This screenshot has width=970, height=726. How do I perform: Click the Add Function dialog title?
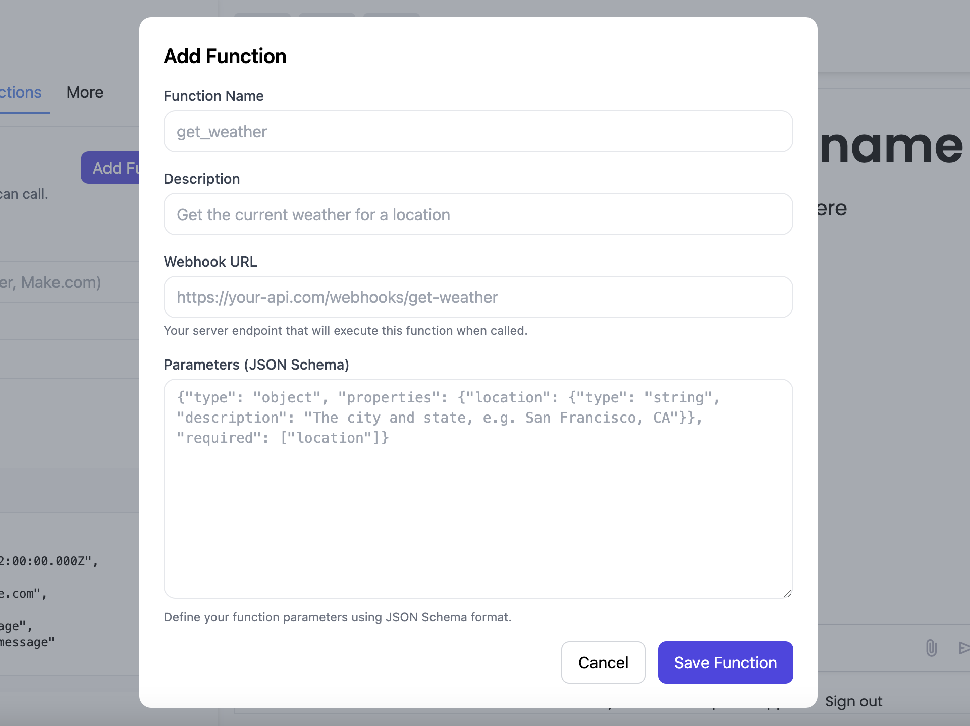click(x=225, y=56)
